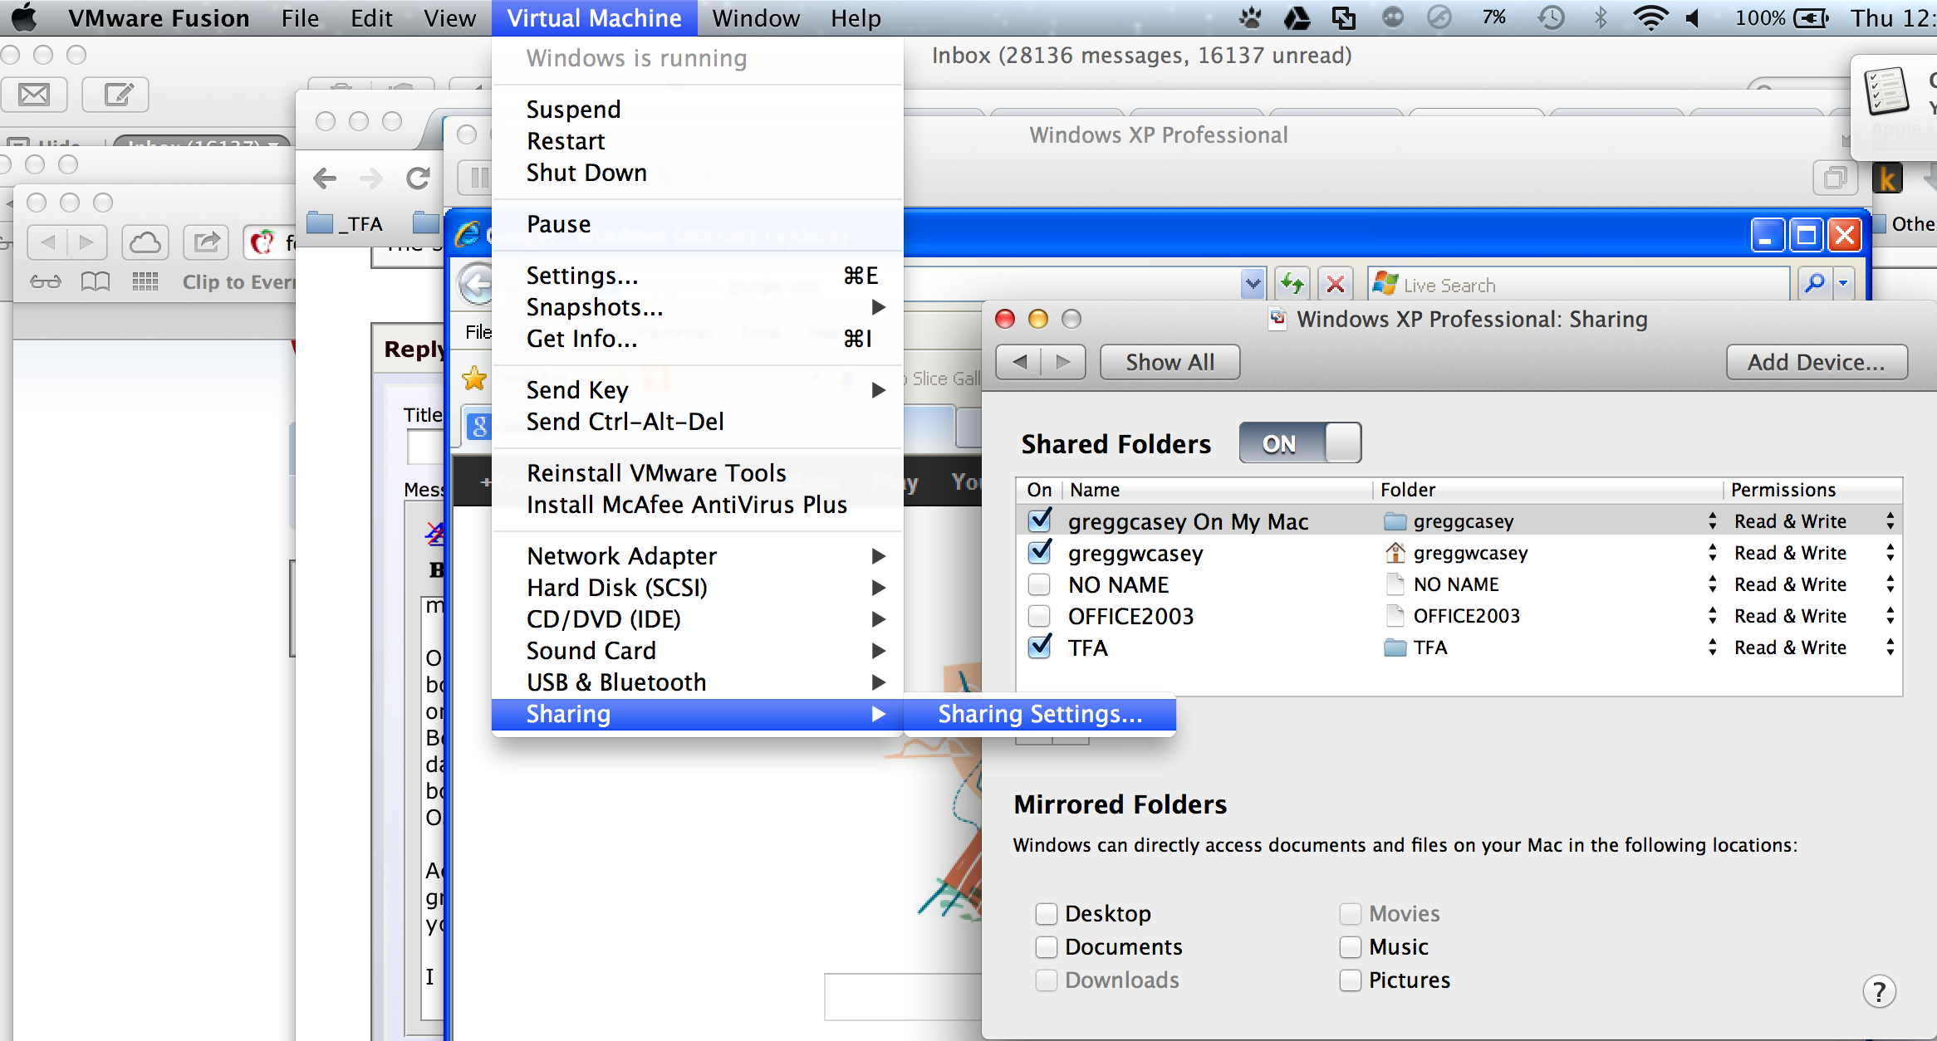Click Clip to Evernote in Safari toolbar

click(x=238, y=282)
